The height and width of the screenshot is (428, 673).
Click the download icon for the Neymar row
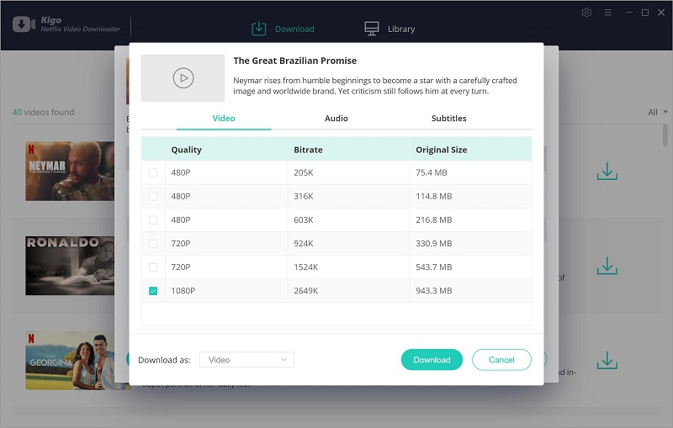coord(607,171)
